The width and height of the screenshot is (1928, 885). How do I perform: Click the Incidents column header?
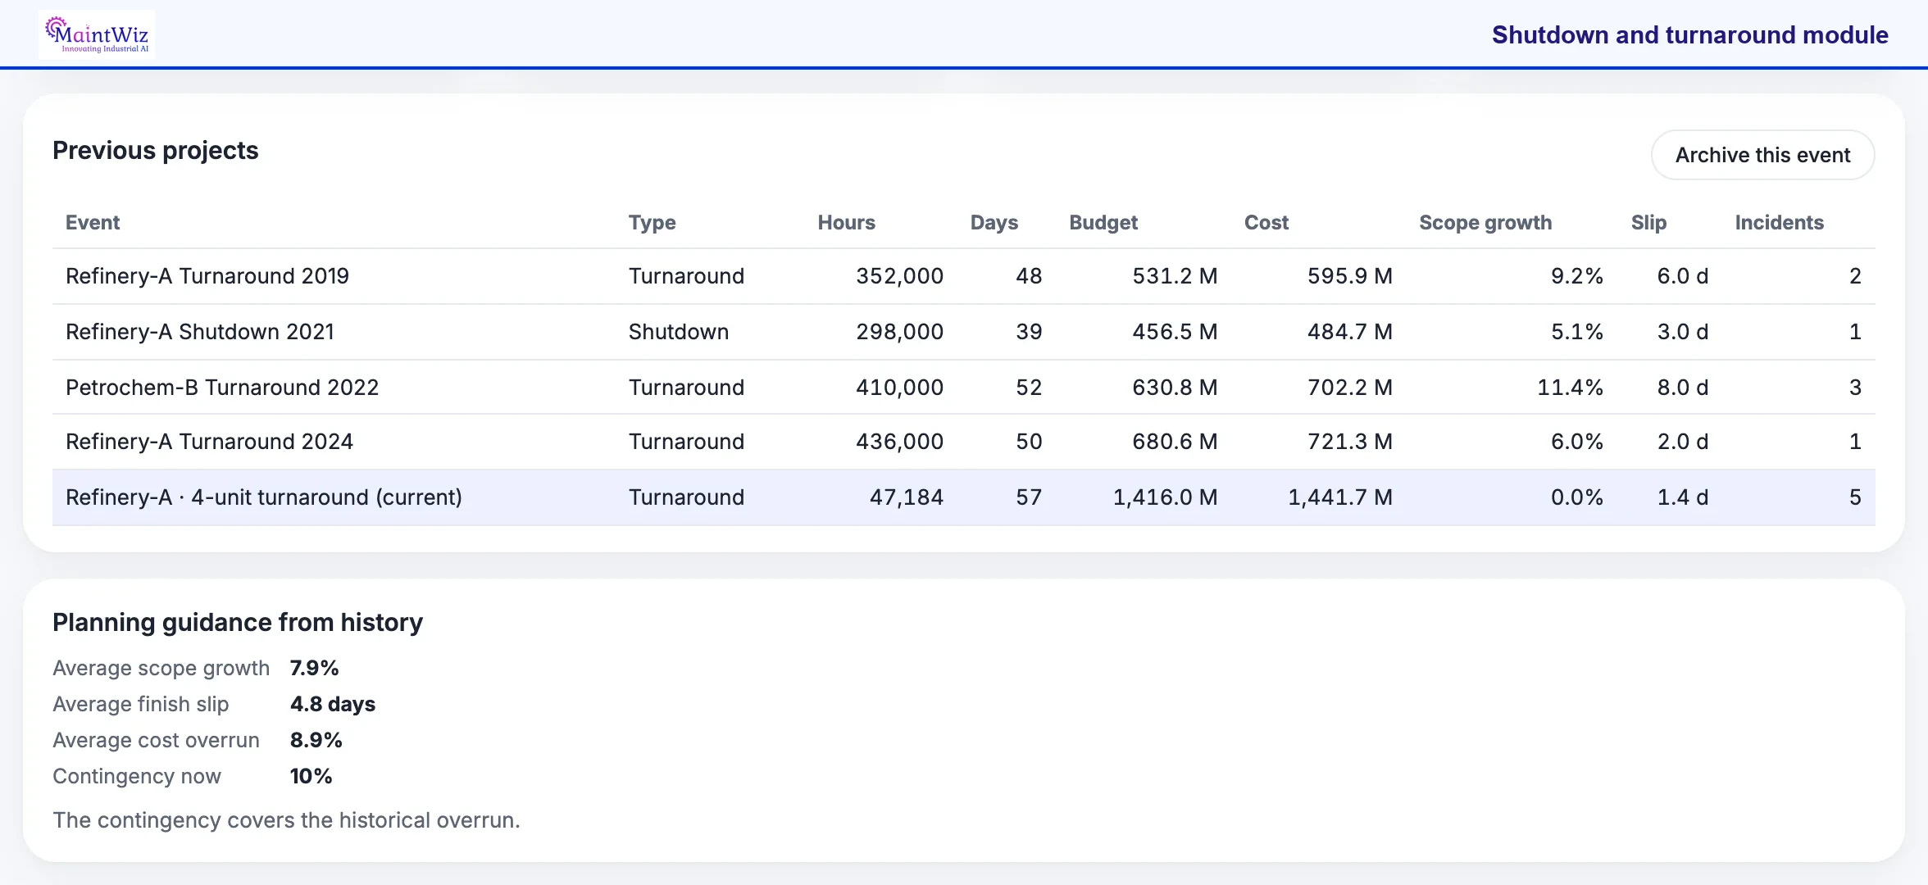point(1779,222)
